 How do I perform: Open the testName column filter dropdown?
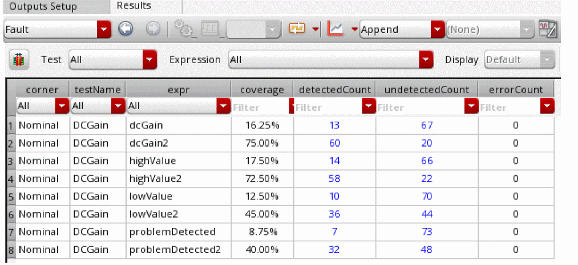tap(98, 106)
